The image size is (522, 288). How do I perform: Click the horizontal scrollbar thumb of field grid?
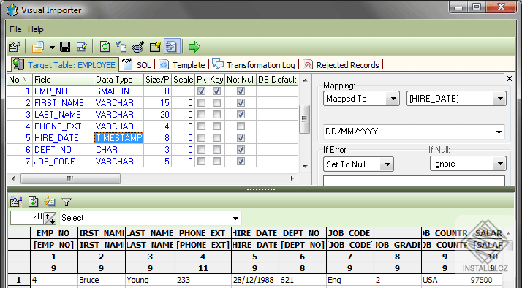tap(70, 179)
